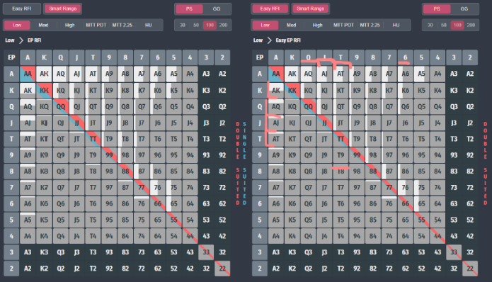Select the Mod tab in left panel
The image size is (492, 282).
[x=43, y=25]
